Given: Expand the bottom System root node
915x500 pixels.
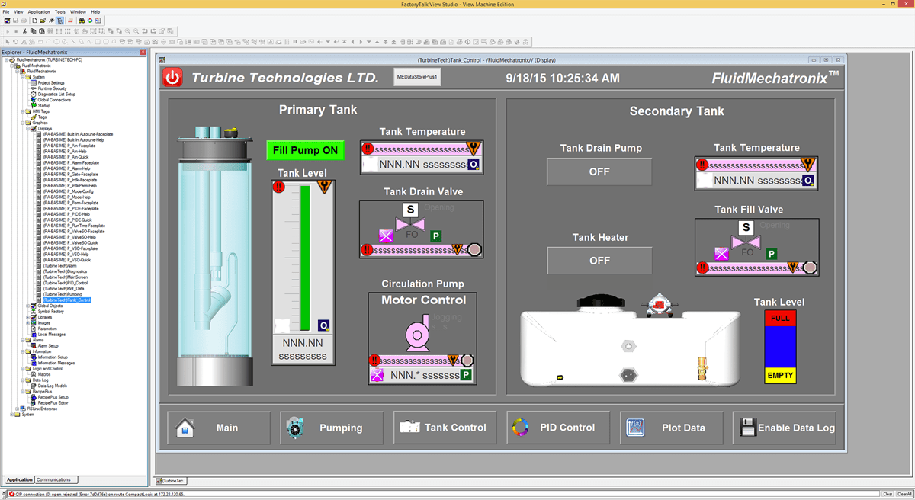Looking at the screenshot, I should (x=11, y=415).
